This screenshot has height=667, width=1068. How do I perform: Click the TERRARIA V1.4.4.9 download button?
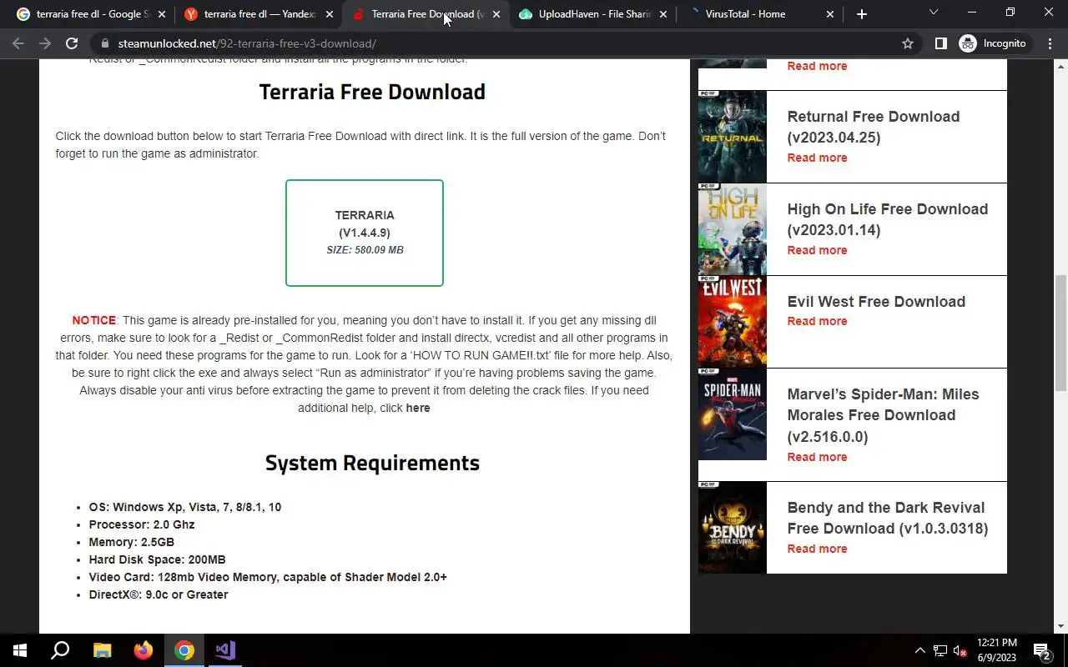point(365,233)
